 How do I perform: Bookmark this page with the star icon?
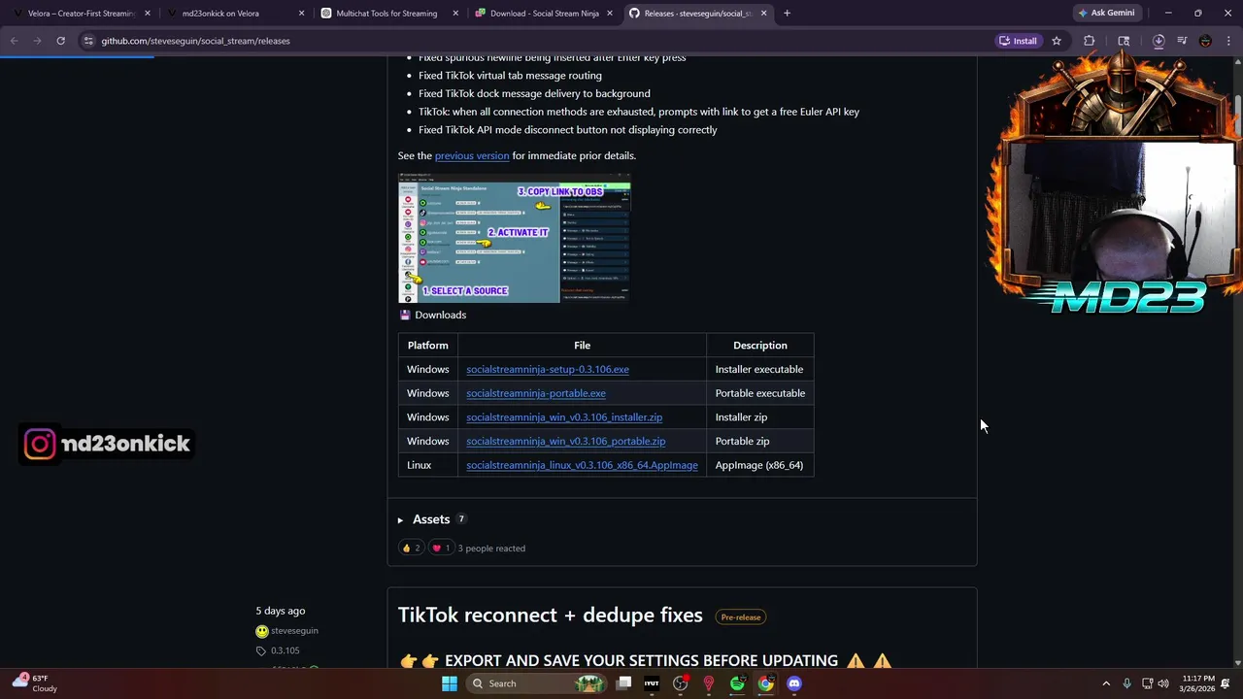click(1057, 41)
